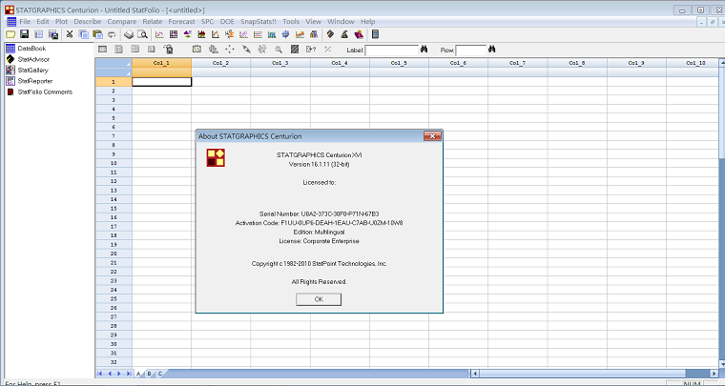Open the Describe menu
The width and height of the screenshot is (725, 386).
click(88, 21)
